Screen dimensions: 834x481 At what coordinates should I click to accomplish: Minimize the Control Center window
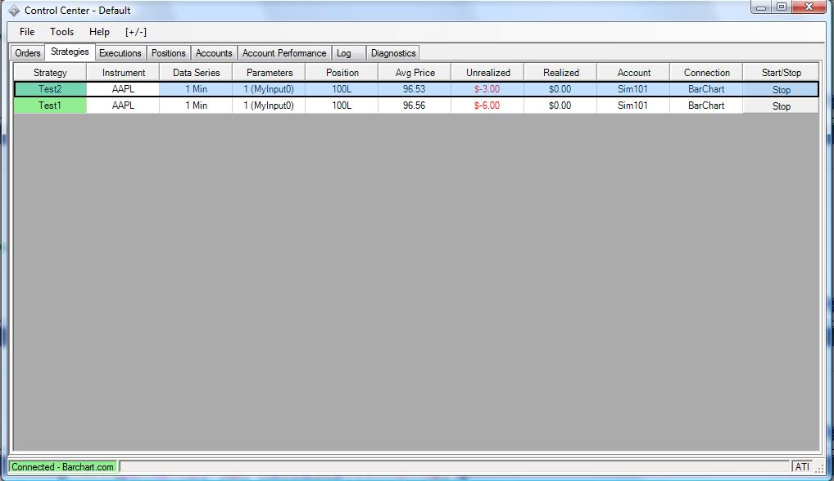[x=761, y=7]
